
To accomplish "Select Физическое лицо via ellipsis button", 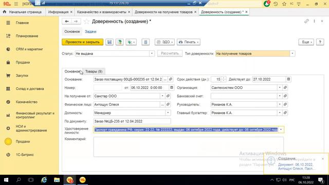I will pos(162,104).
